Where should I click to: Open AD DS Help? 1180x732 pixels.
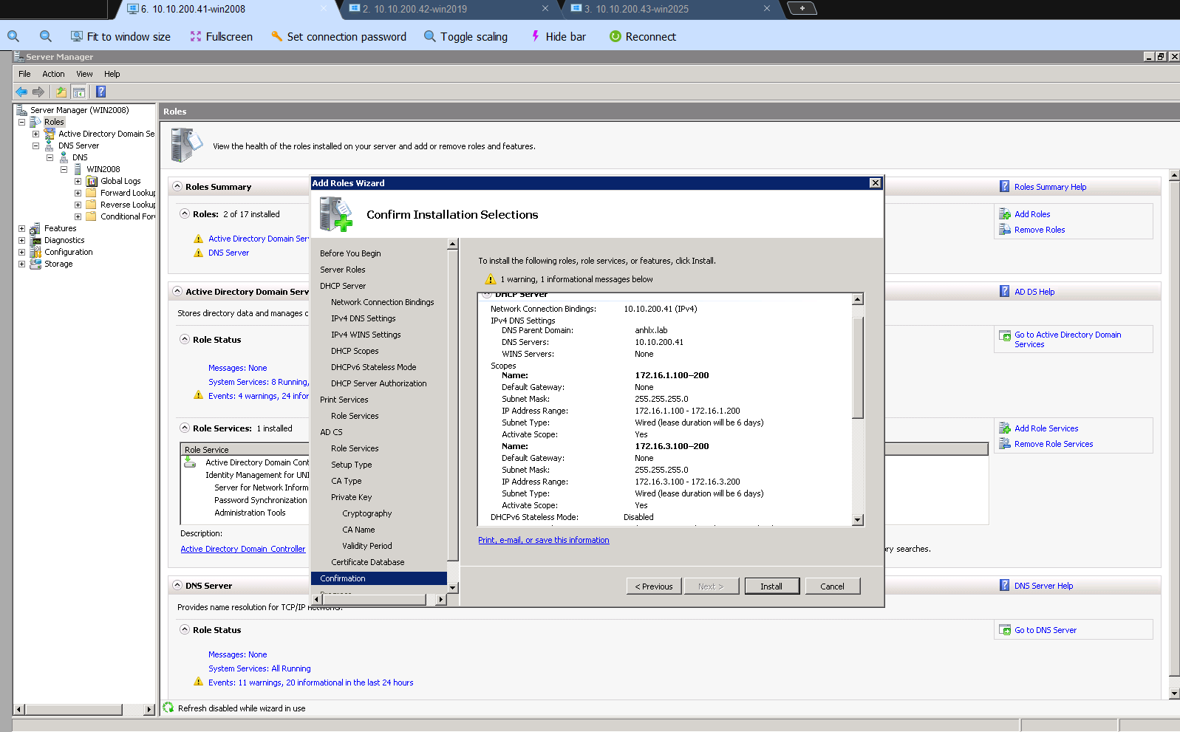[x=1034, y=292]
